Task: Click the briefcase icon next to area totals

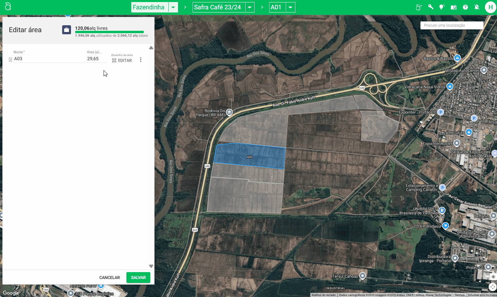Action: (66, 30)
